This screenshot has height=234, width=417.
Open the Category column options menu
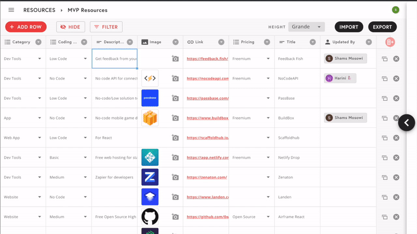tap(38, 42)
